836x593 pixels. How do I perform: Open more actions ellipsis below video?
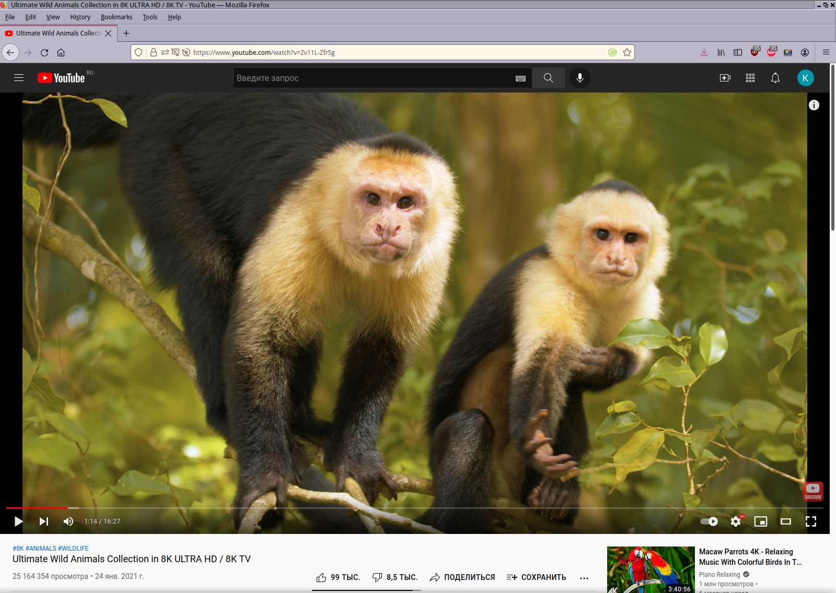[x=584, y=578]
